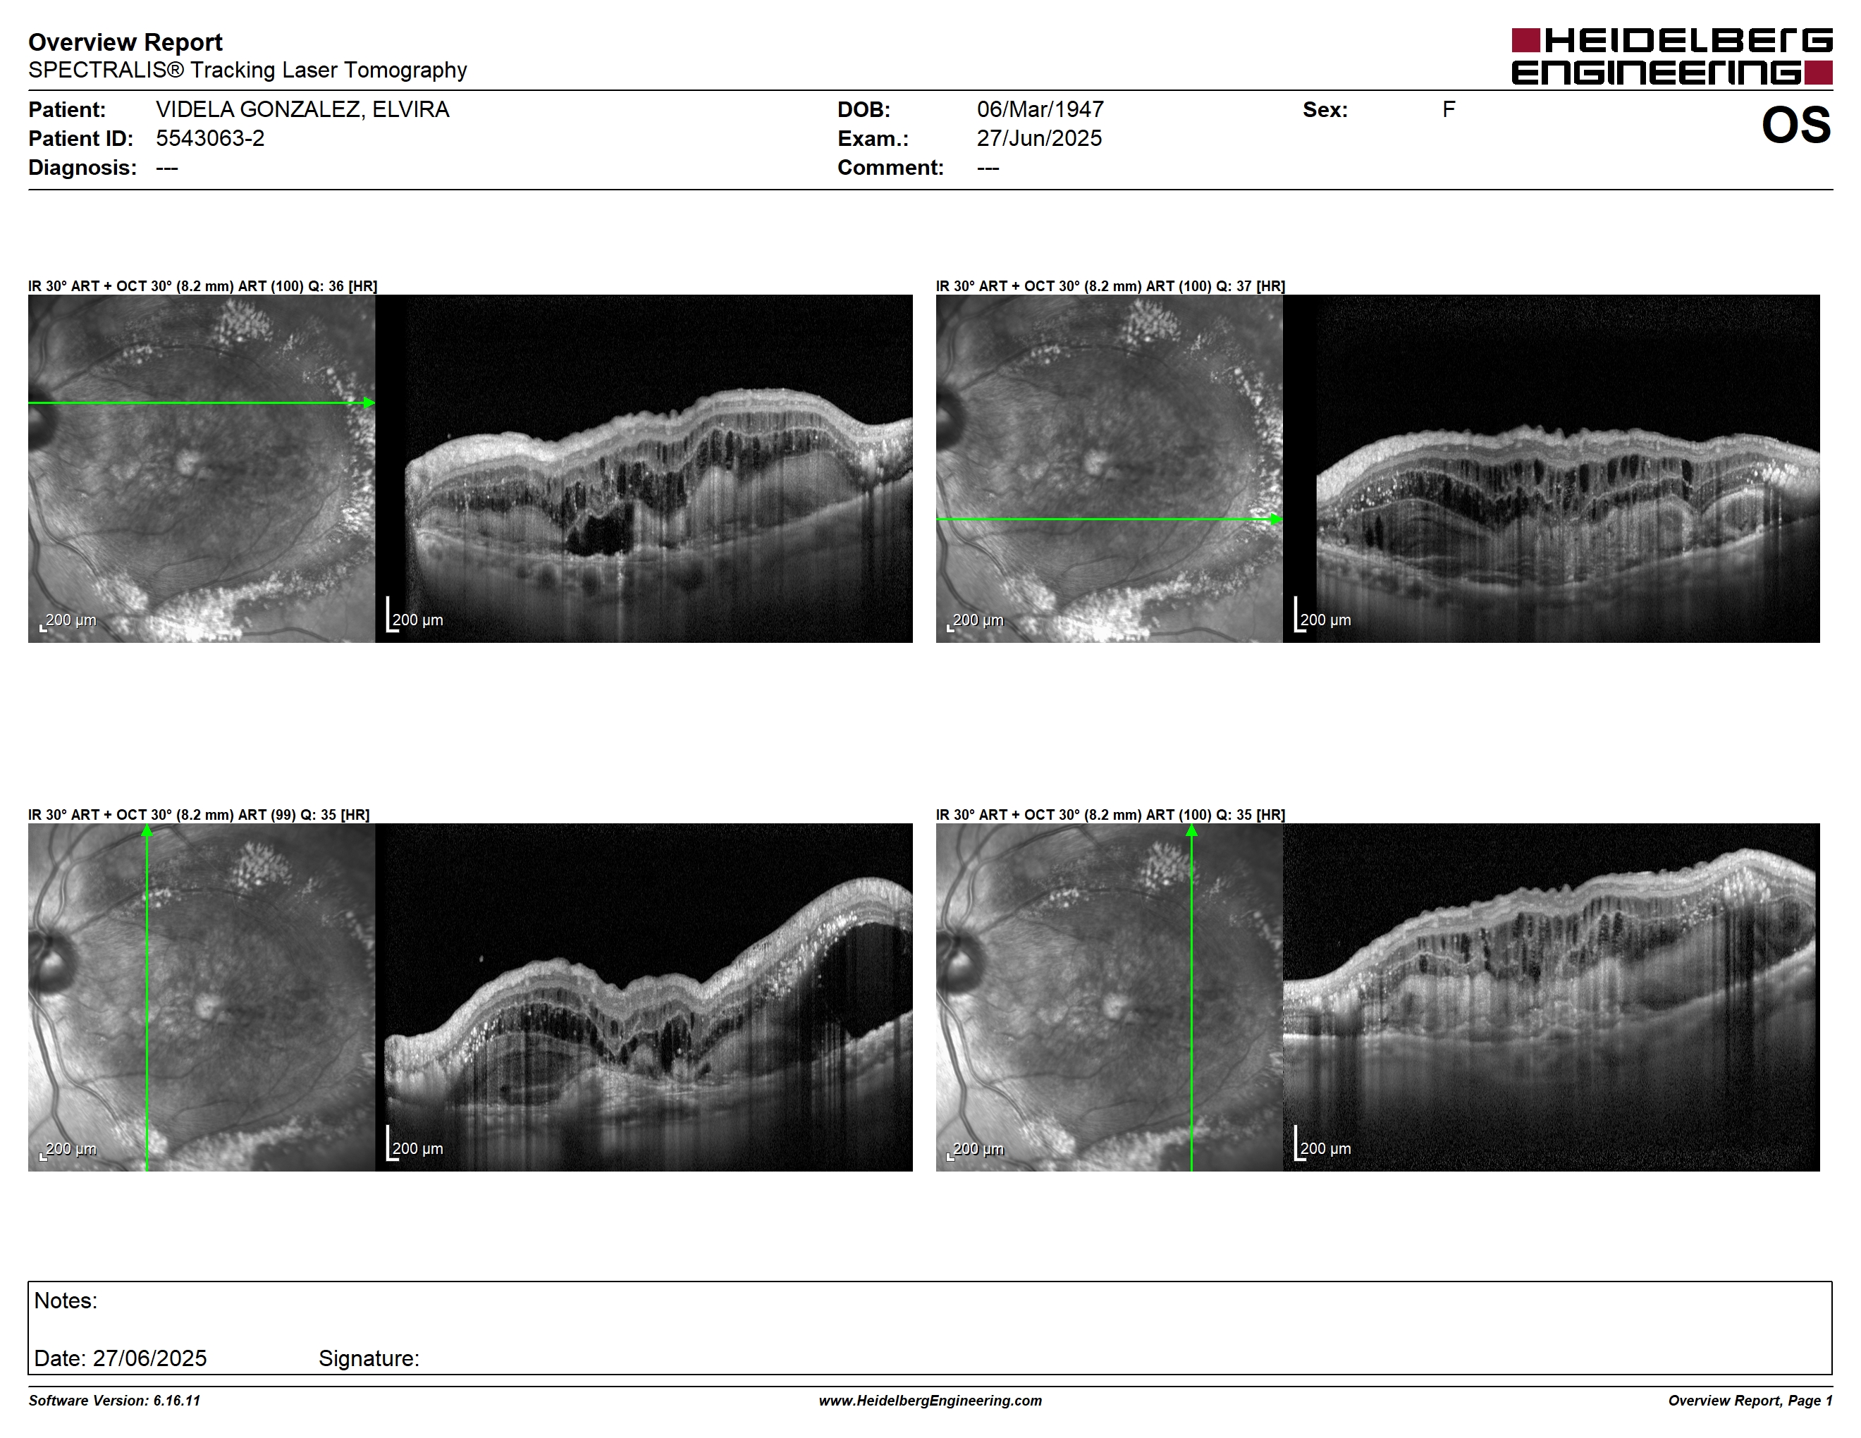Click 200 µm scale bar in top-left OCT
This screenshot has height=1438, width=1861.
coord(415,614)
